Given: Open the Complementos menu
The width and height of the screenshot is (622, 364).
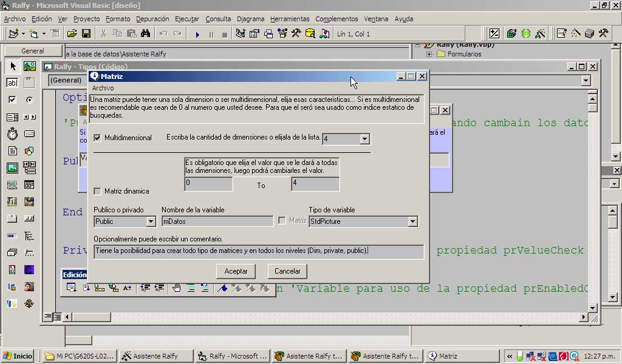Looking at the screenshot, I should pyautogui.click(x=337, y=19).
